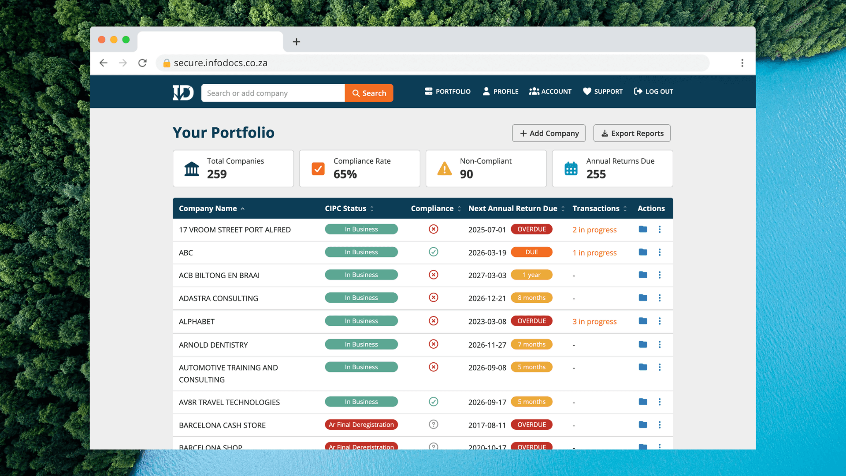Focus the Search or add company field
846x476 pixels.
click(x=273, y=93)
